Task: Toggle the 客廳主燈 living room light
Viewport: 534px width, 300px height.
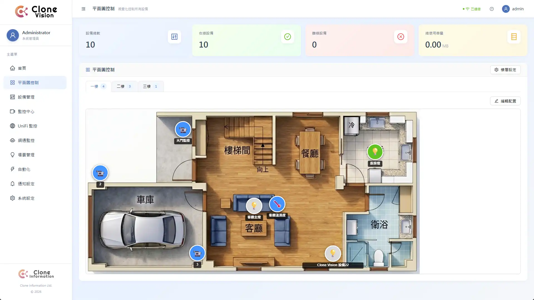Action: click(254, 206)
